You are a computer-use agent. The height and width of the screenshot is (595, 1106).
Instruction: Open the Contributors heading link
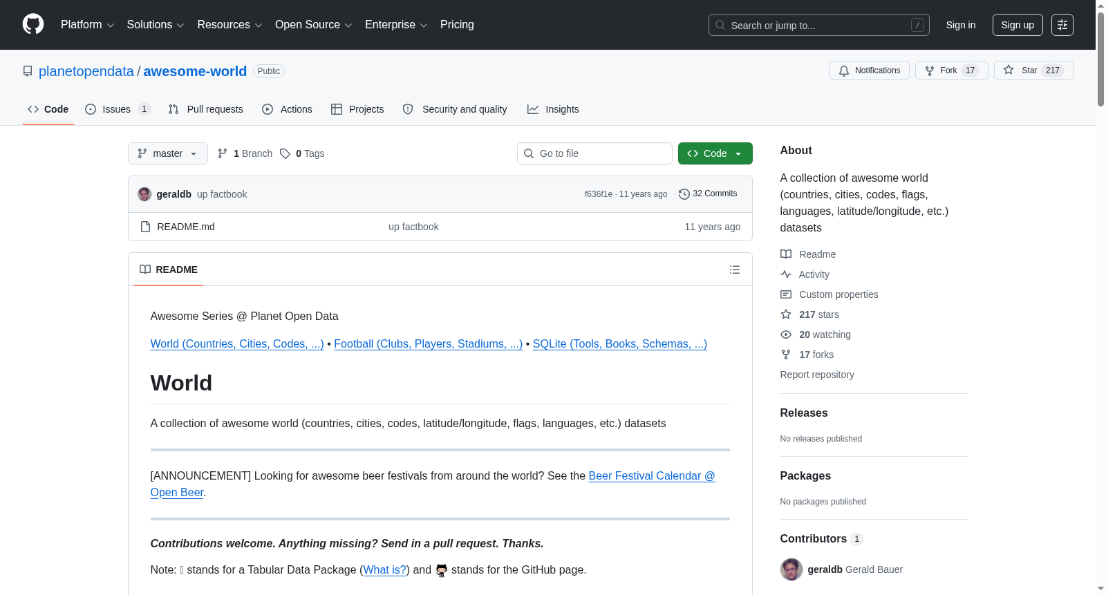coord(822,539)
